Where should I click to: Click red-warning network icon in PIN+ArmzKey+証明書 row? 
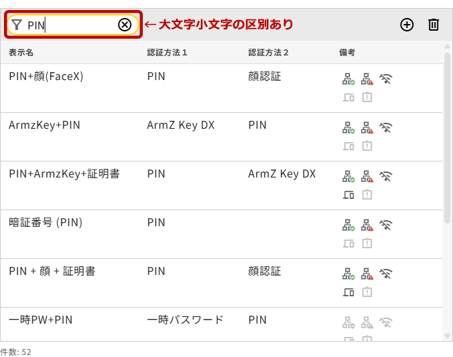tap(367, 177)
